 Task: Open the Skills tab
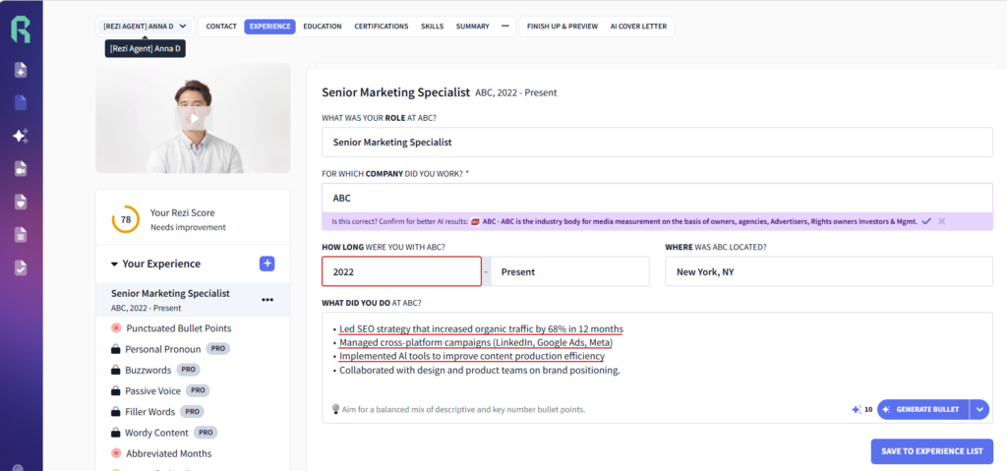point(432,27)
